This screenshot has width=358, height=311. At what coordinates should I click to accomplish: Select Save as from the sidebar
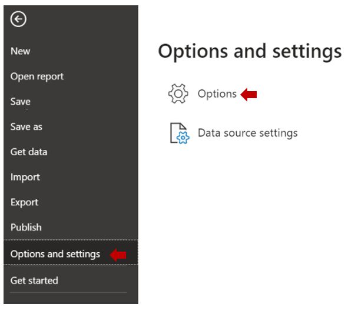(x=26, y=126)
